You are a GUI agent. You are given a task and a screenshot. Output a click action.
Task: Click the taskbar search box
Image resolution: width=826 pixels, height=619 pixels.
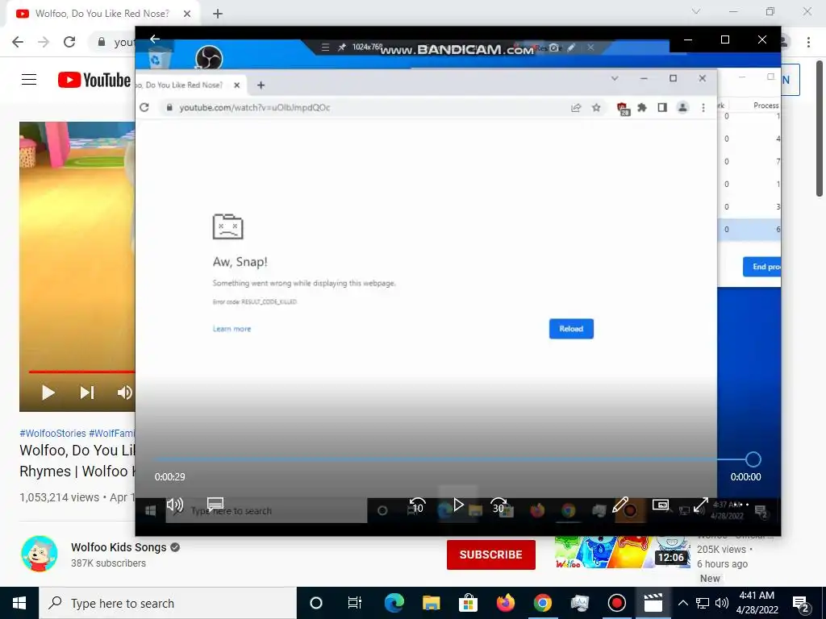coord(168,603)
